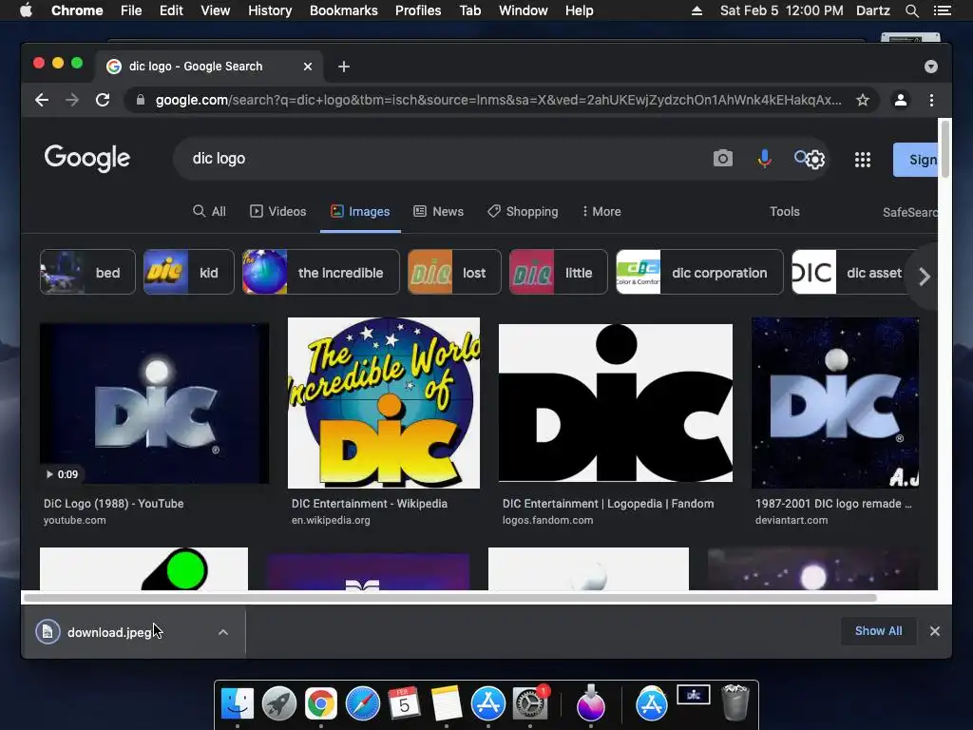Open Finder from the Dock
973x730 pixels.
pyautogui.click(x=237, y=703)
